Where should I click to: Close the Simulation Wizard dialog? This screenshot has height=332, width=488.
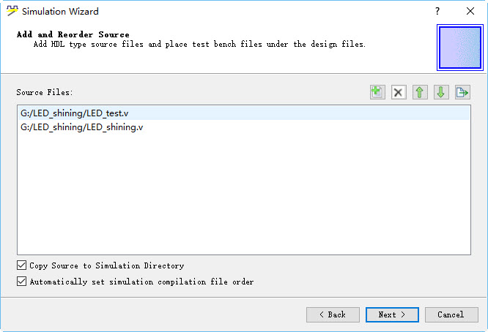[470, 11]
